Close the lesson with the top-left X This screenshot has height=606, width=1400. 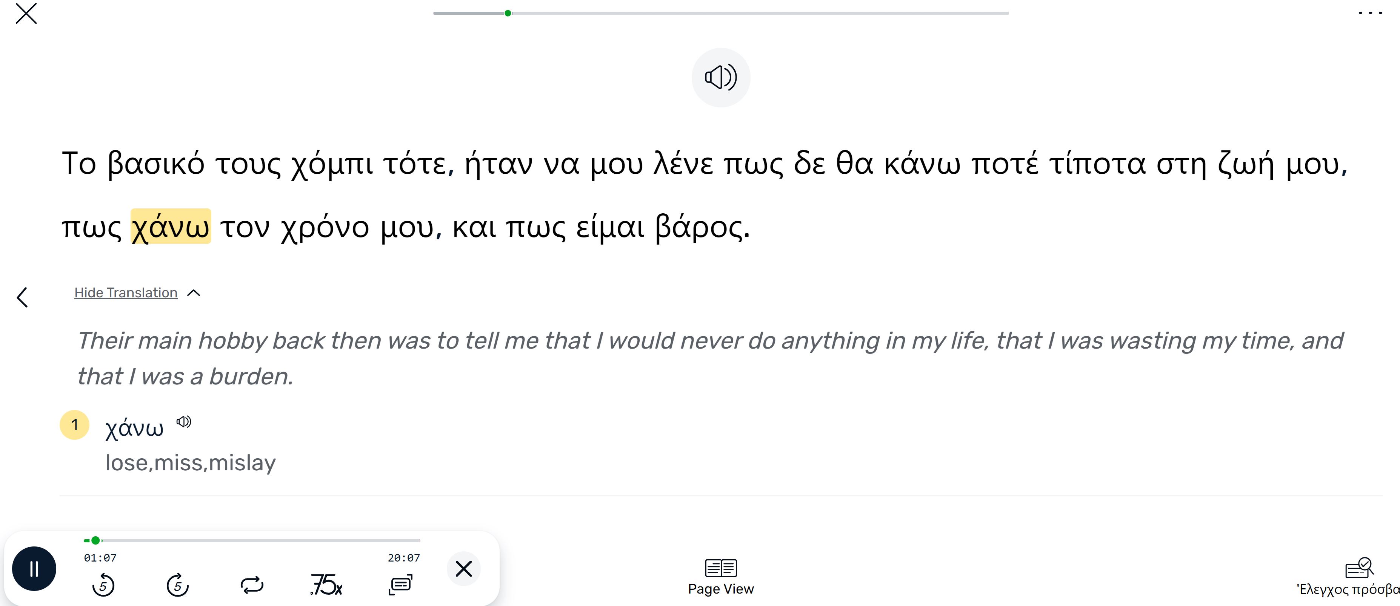[26, 14]
